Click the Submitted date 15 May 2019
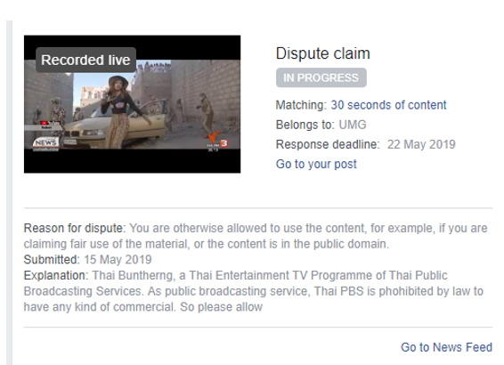The image size is (504, 365). tap(118, 260)
